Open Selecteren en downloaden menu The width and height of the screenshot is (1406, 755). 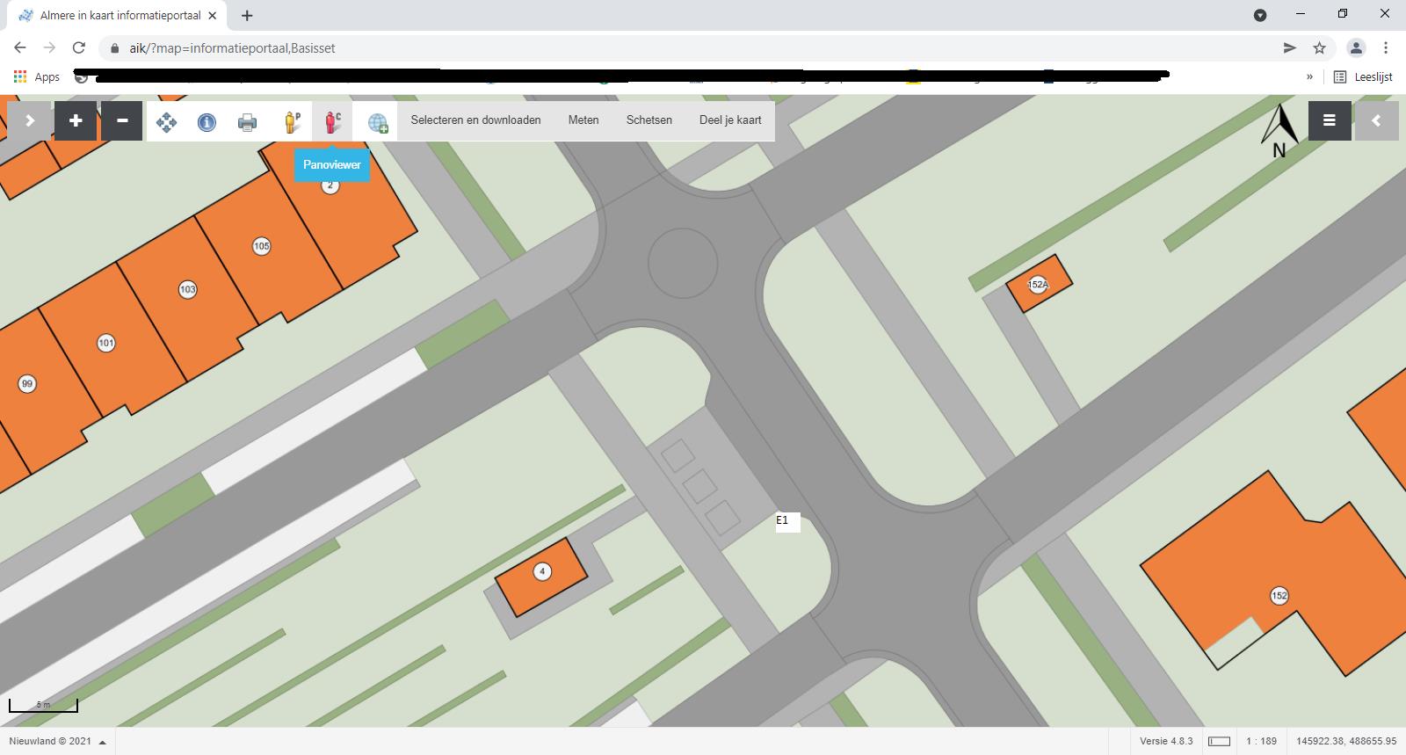point(475,120)
